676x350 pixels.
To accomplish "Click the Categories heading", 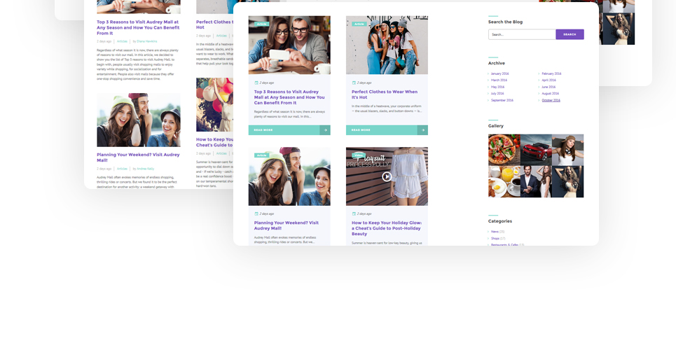I will click(x=500, y=221).
